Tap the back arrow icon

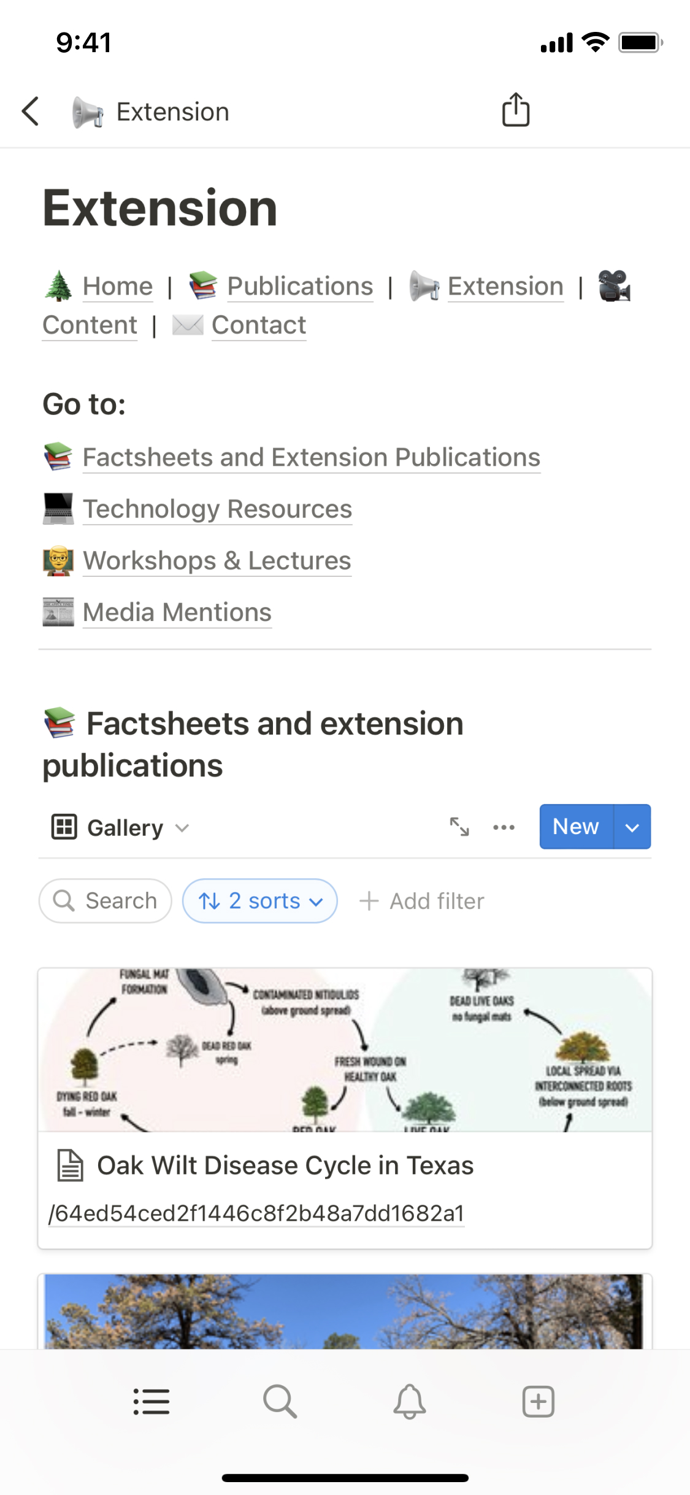click(x=31, y=112)
